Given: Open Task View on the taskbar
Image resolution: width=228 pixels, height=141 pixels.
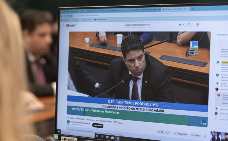Looking at the screenshot, I should point(97,136).
